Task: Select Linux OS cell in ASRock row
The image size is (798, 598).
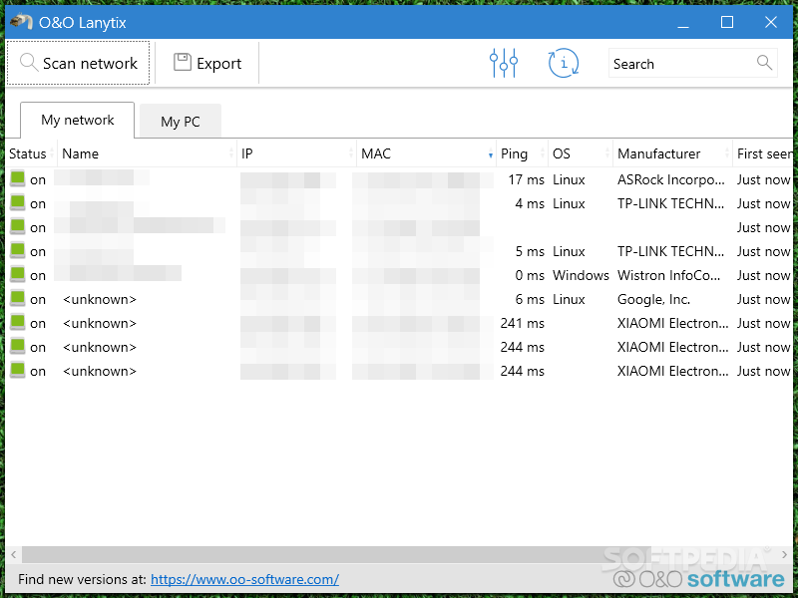Action: pos(569,179)
